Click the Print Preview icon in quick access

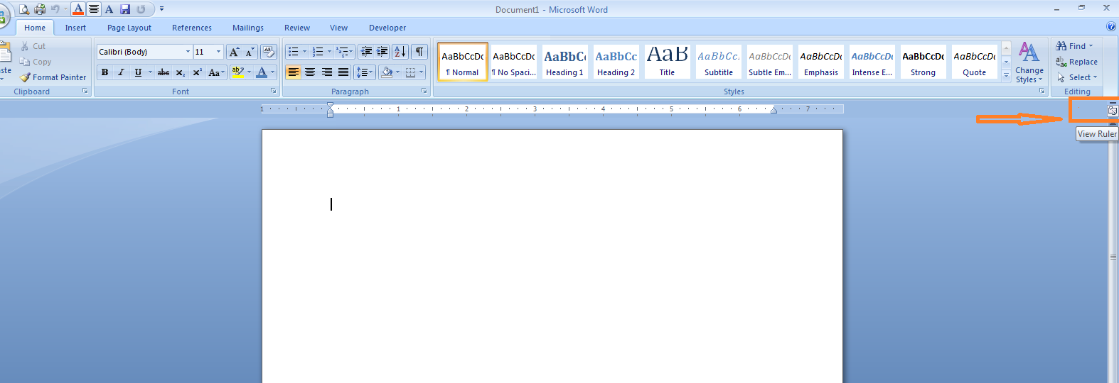24,9
